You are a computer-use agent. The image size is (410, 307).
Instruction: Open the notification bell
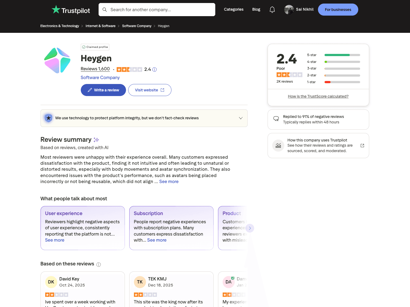(272, 9)
